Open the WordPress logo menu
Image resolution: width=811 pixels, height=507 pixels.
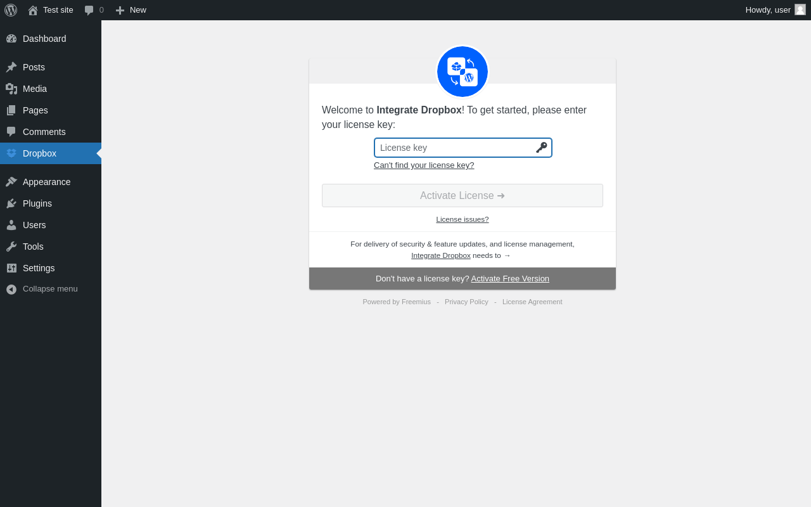(x=11, y=10)
